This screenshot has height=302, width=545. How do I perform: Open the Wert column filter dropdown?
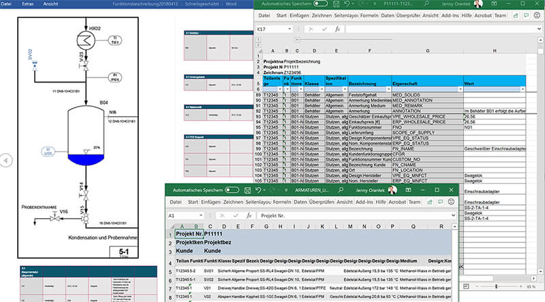pyautogui.click(x=523, y=89)
